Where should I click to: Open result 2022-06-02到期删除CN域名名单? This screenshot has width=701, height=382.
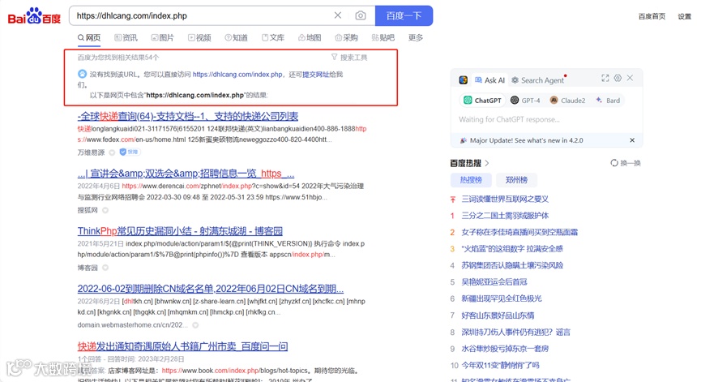click(211, 289)
